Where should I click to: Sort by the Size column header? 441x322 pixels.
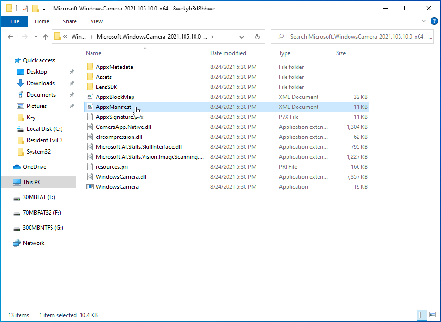click(341, 53)
